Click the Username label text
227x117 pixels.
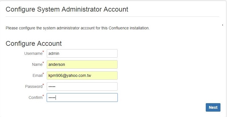click(x=33, y=54)
